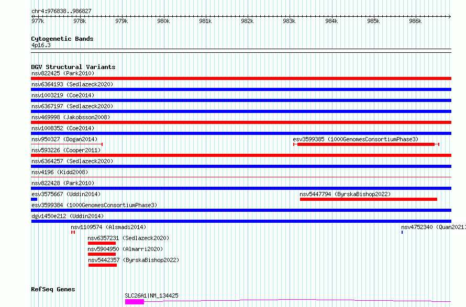The height and width of the screenshot is (307, 466).
Task: Open nsv6357231 (Sedlazeck2020) label
Action: [128, 238]
